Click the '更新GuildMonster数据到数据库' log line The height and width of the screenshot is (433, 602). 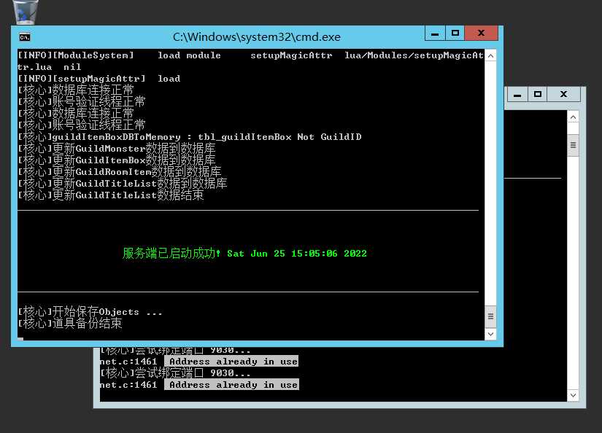tap(117, 149)
